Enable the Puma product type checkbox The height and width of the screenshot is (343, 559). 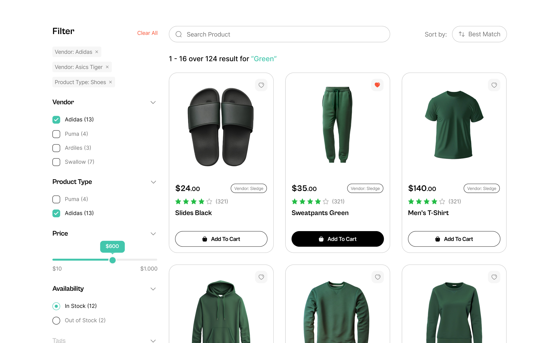pos(56,199)
